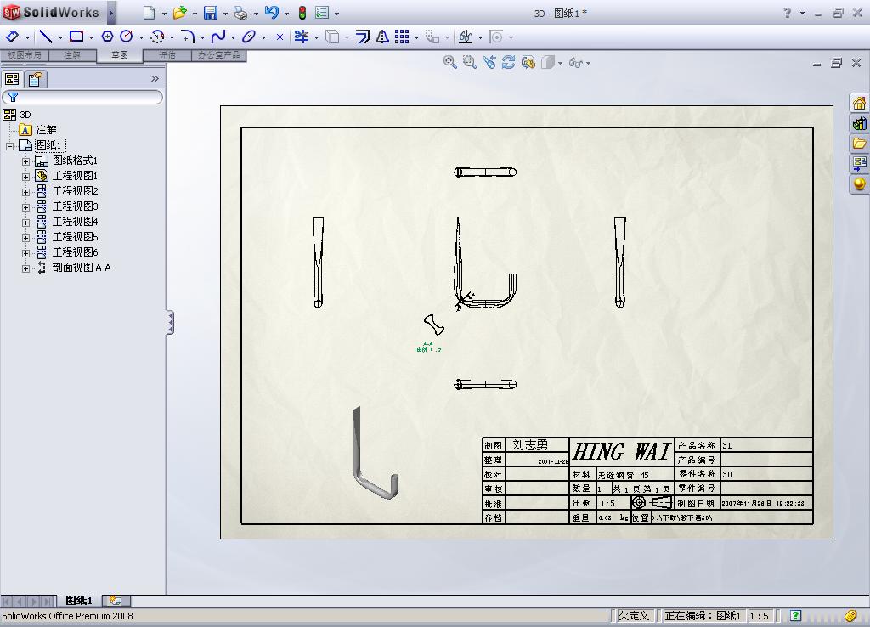Expand the panel with double chevron
870x627 pixels.
point(155,79)
